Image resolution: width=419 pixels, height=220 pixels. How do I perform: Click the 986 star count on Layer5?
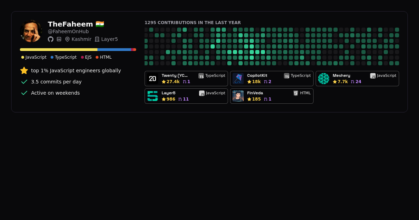pos(171,99)
